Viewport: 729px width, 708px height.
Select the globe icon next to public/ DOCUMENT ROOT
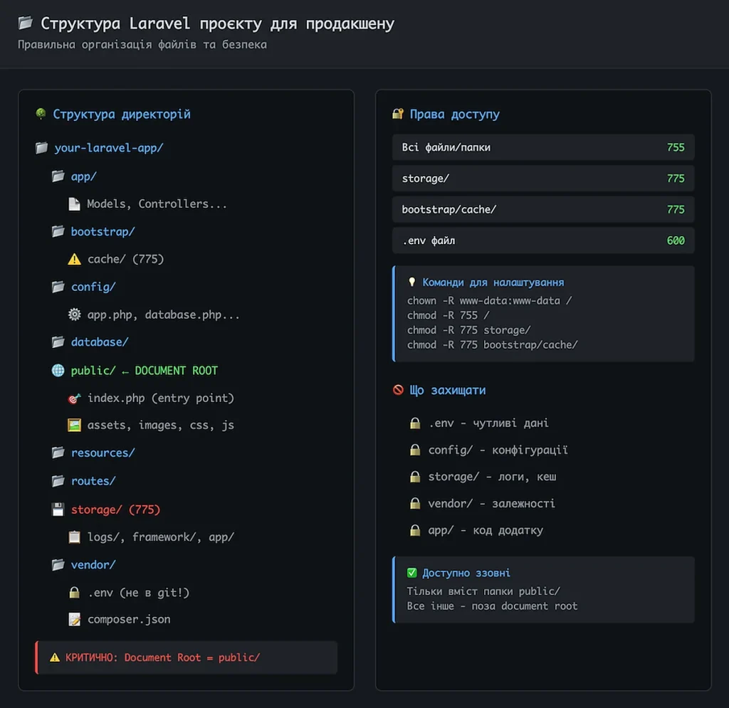(x=58, y=370)
